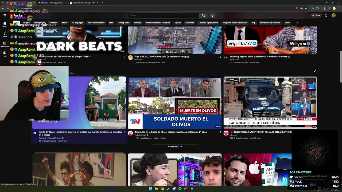Open the Tú section in the sidebar

pos(5,54)
